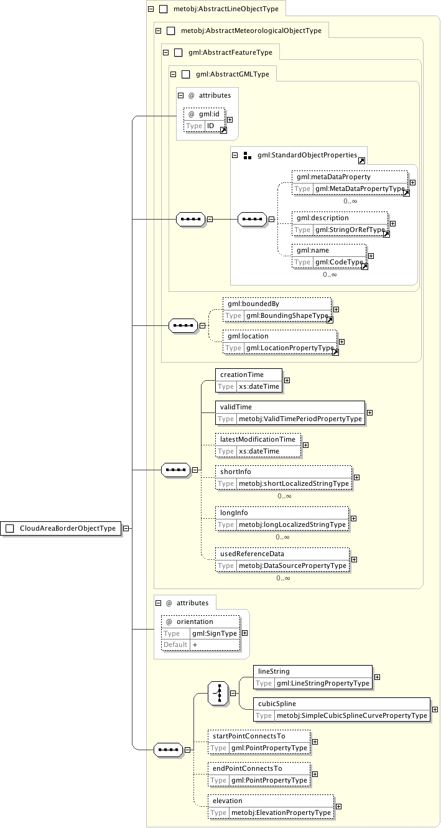Select the metobj:shortLocalizedStringType type text
This screenshot has width=441, height=828.
pos(294,483)
